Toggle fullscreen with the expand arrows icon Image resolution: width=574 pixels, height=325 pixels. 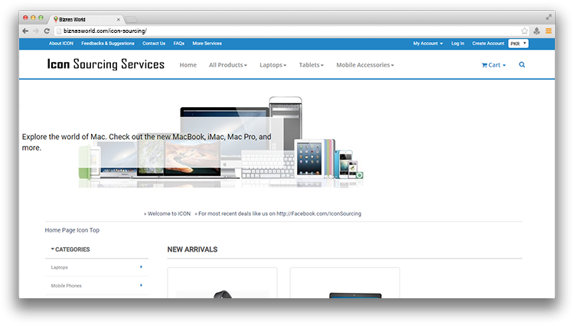(549, 17)
